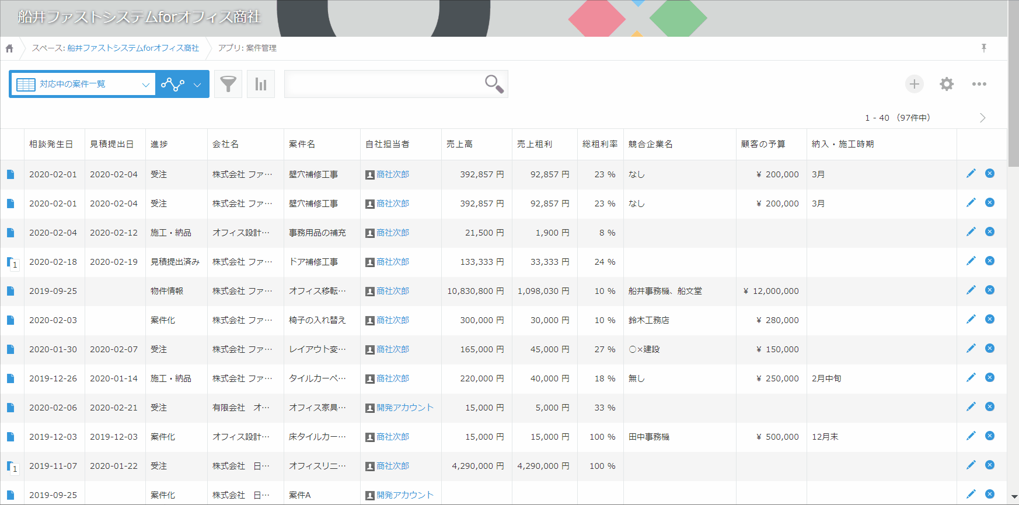Open 商社次郎 user link in 事務用品の補充 row
The width and height of the screenshot is (1019, 505).
[x=393, y=233]
